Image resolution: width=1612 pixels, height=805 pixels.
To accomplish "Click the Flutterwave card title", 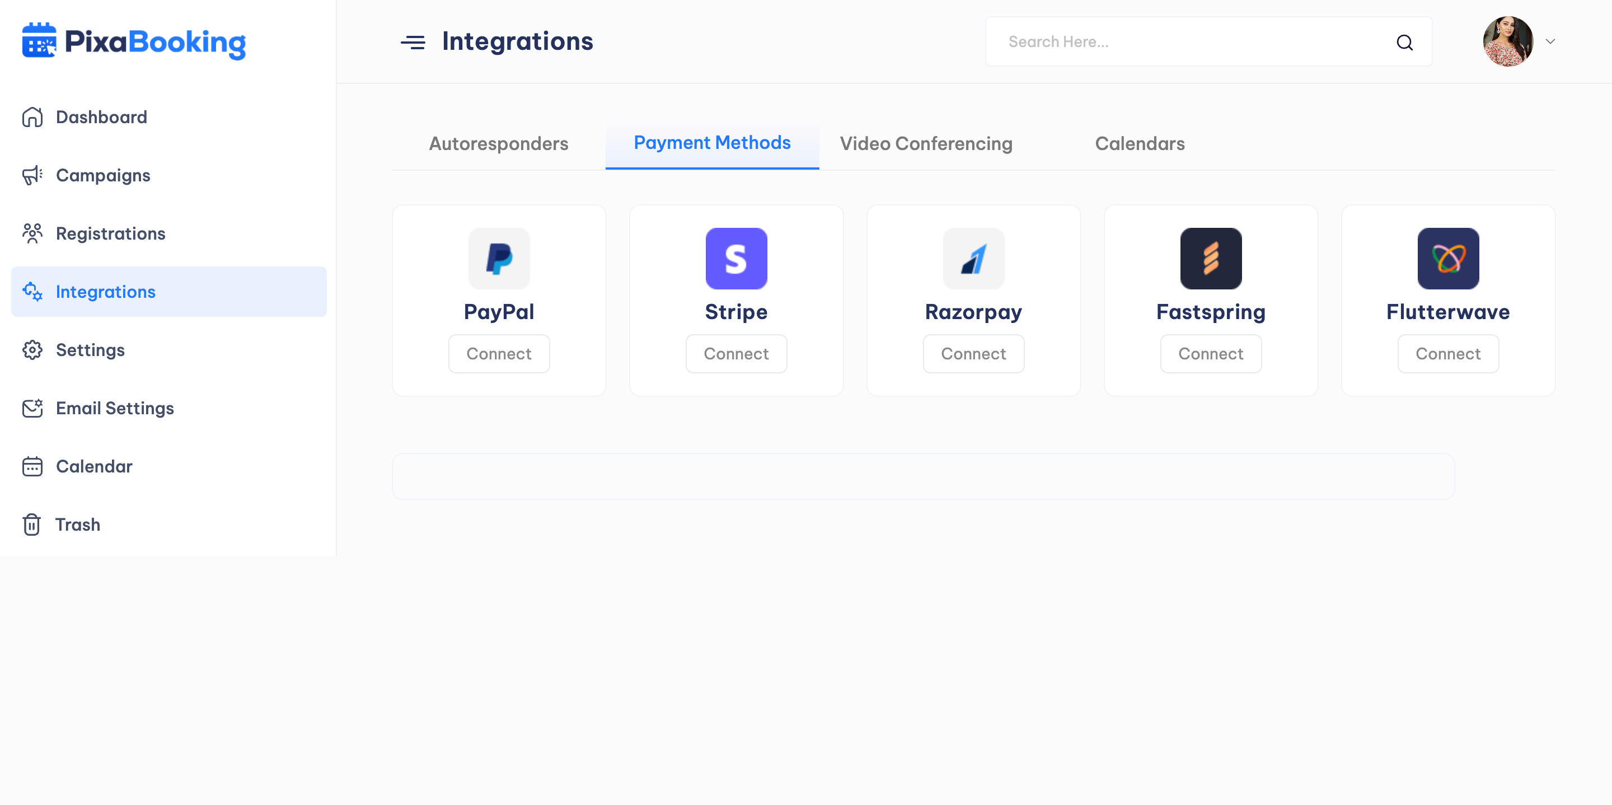I will pyautogui.click(x=1448, y=312).
